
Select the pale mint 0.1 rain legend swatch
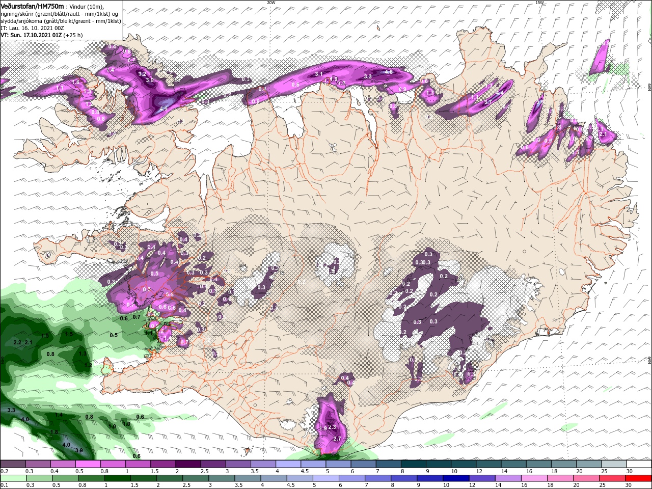click(x=13, y=478)
